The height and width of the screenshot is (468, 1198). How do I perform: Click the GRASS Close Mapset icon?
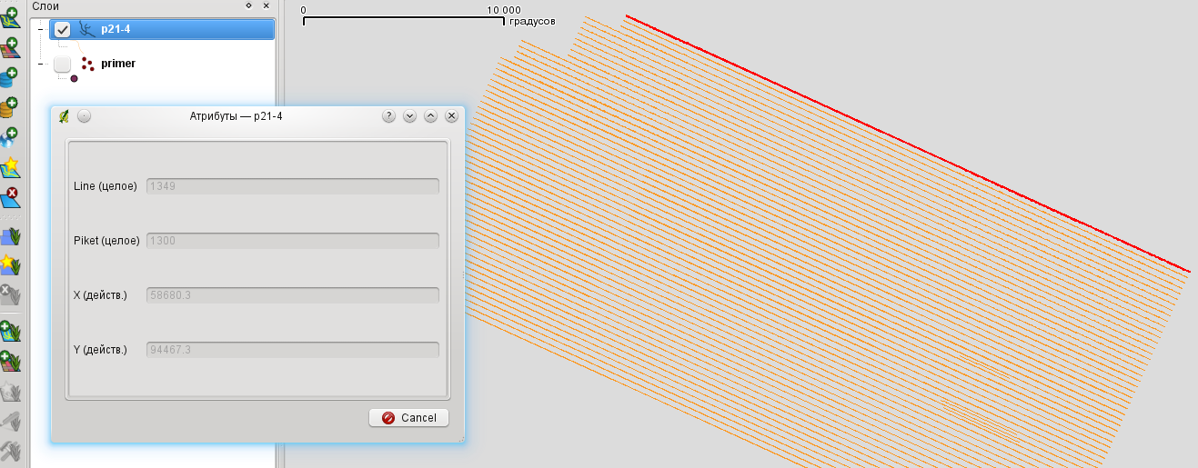(x=11, y=294)
